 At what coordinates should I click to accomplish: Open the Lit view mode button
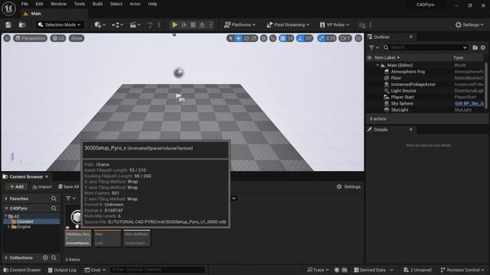coord(58,38)
